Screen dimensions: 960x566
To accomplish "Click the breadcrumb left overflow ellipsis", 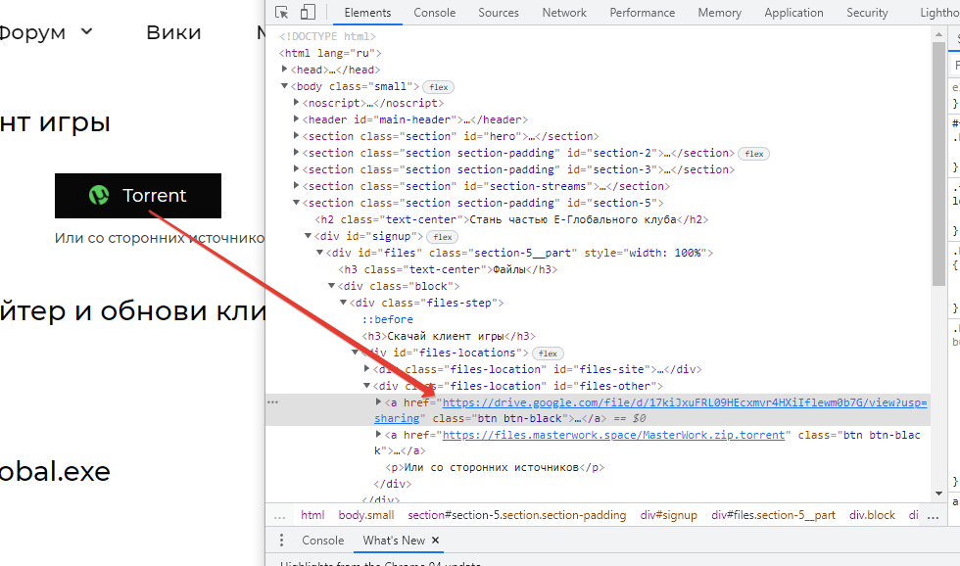I will (x=280, y=516).
